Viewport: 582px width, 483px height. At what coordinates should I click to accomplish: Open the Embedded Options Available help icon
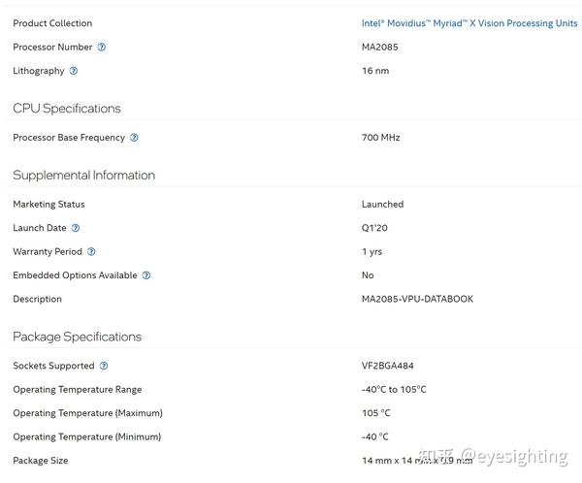(146, 275)
